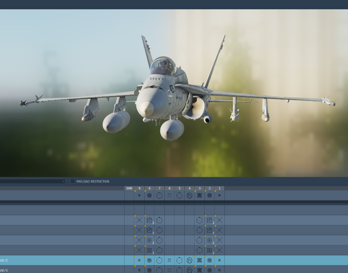Screen dimensions: 348x273
Task: Click pylon 8 icon in highlighted UEL*2 row
Action: click(x=150, y=260)
